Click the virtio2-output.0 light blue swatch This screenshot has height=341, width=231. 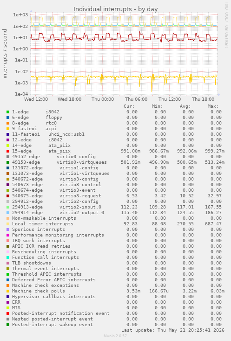point(8,213)
